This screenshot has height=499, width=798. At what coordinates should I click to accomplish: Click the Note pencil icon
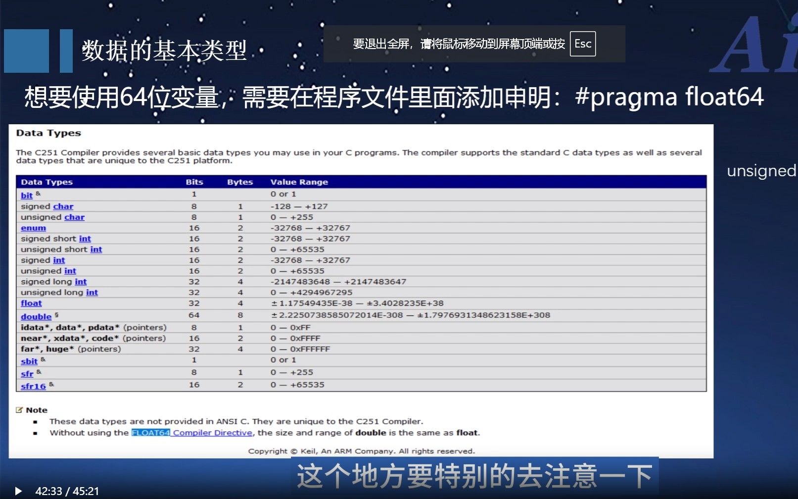[x=19, y=410]
